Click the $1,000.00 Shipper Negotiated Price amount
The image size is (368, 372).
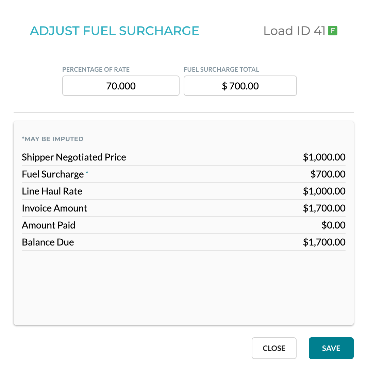324,157
